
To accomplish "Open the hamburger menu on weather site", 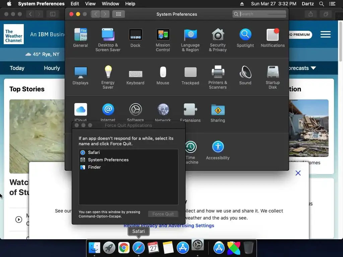I will 326,34.
